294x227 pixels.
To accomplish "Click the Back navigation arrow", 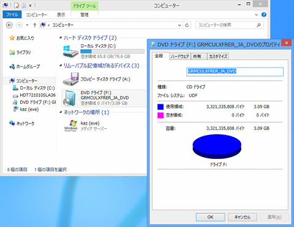I will [9, 25].
